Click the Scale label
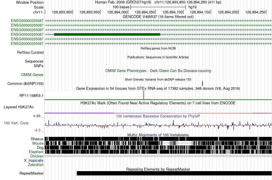This screenshot has width=272, height=180. click(x=39, y=7)
